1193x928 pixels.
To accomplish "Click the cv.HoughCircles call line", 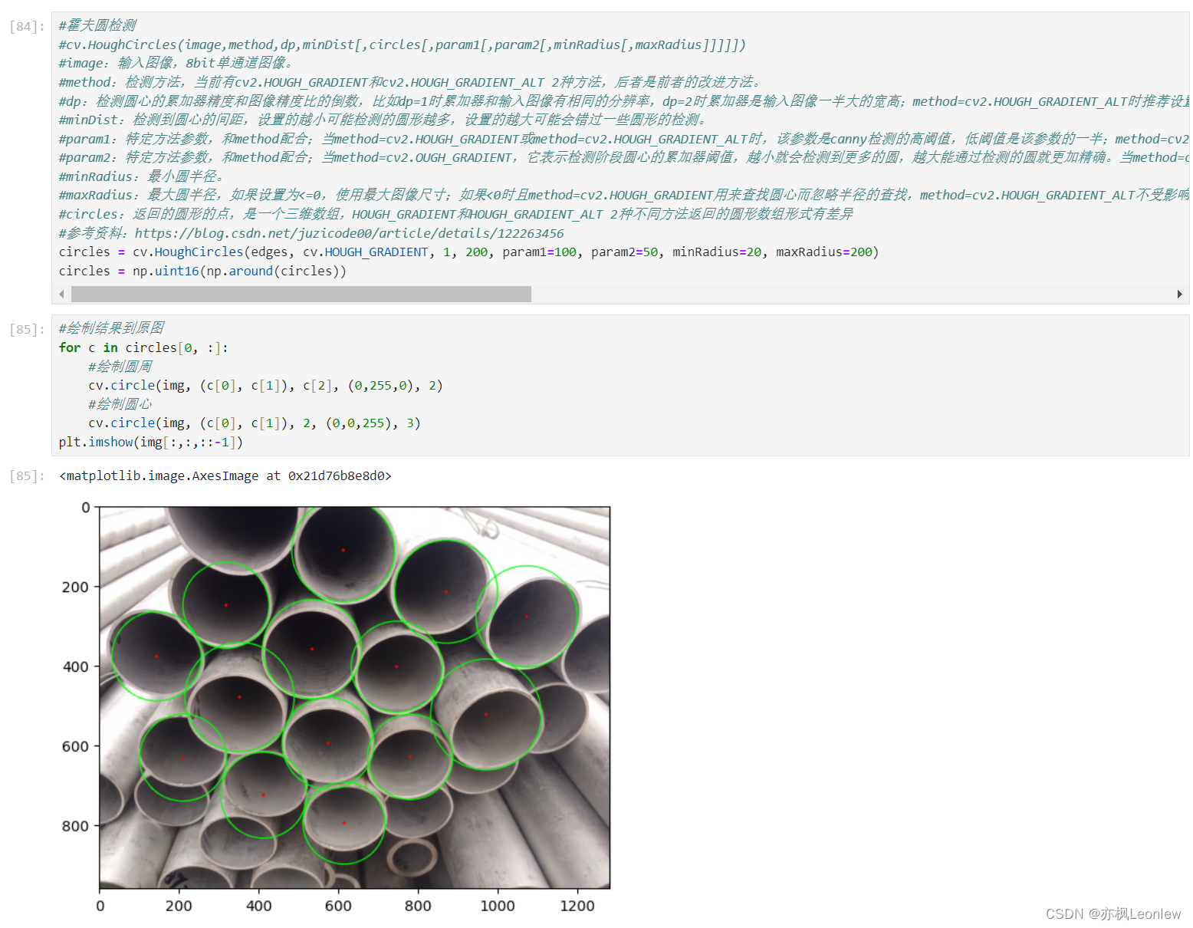I will (468, 252).
